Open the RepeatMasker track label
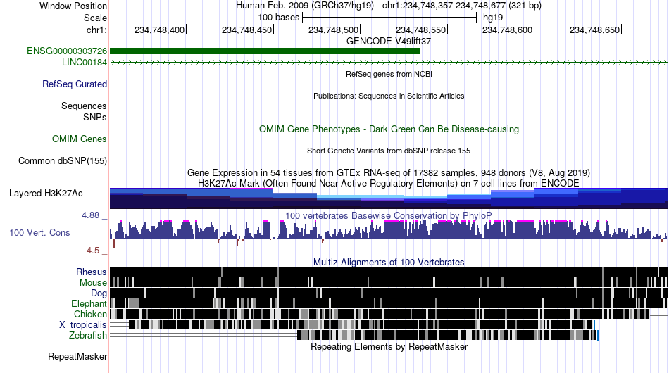The height and width of the screenshot is (373, 669). click(x=77, y=356)
